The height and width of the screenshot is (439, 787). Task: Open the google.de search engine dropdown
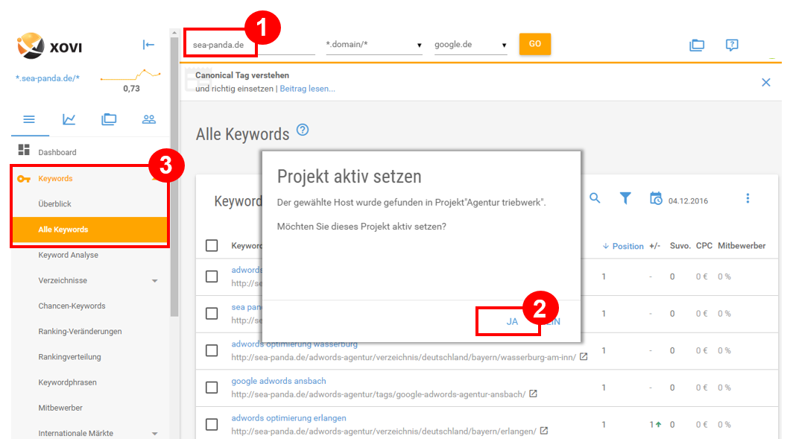tap(471, 45)
